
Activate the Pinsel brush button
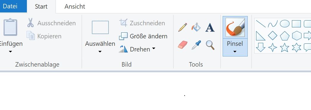(x=235, y=27)
